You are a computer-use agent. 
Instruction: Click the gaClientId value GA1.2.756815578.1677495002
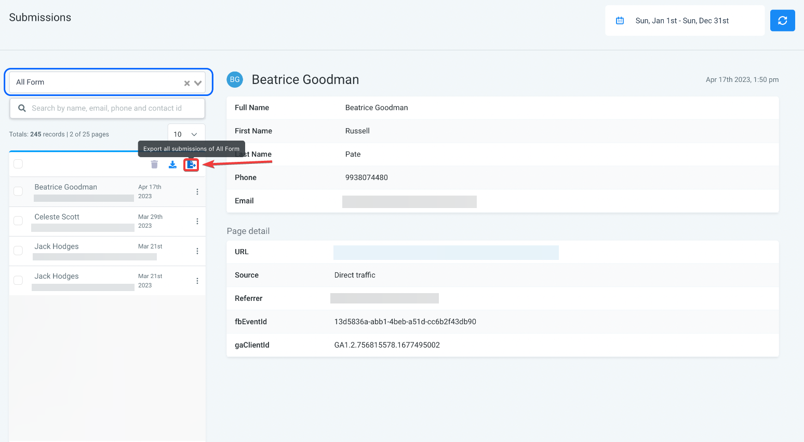click(387, 345)
